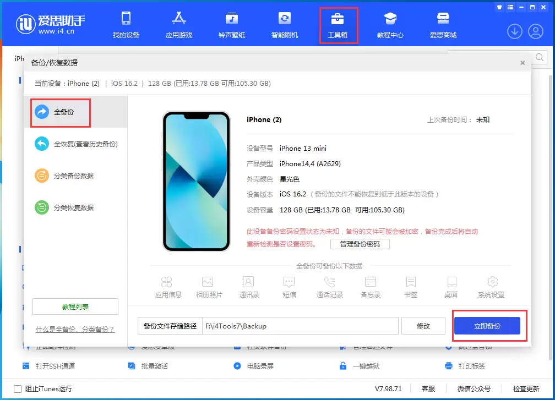
Task: Open 打开SSH通道 tool
Action: pos(49,366)
